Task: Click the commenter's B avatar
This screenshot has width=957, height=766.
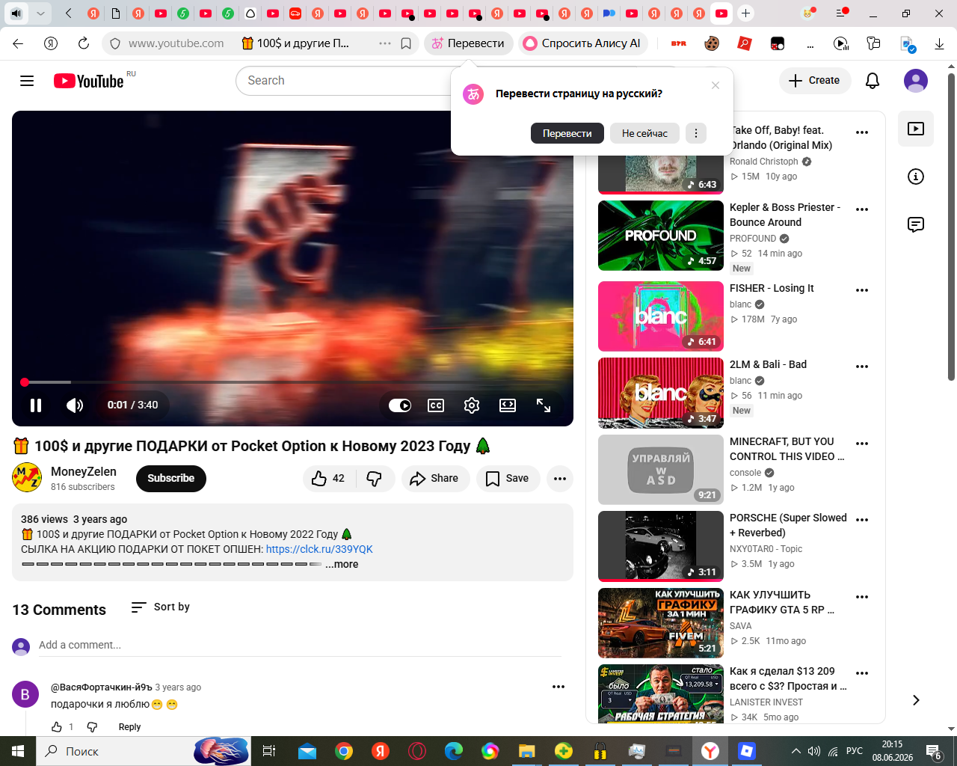Action: tap(25, 694)
